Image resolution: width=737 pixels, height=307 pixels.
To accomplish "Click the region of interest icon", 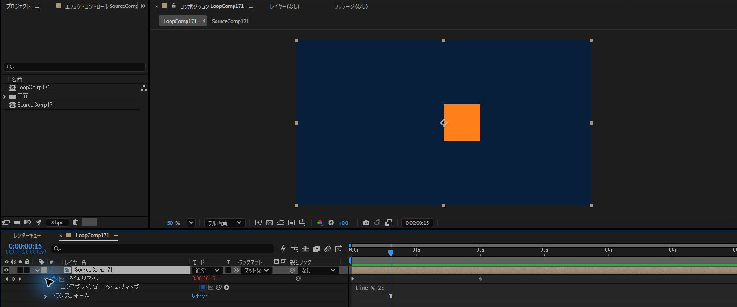I will point(292,222).
